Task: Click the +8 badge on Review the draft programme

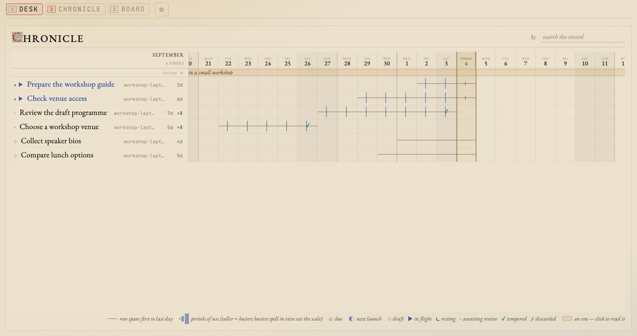Action: [180, 114]
